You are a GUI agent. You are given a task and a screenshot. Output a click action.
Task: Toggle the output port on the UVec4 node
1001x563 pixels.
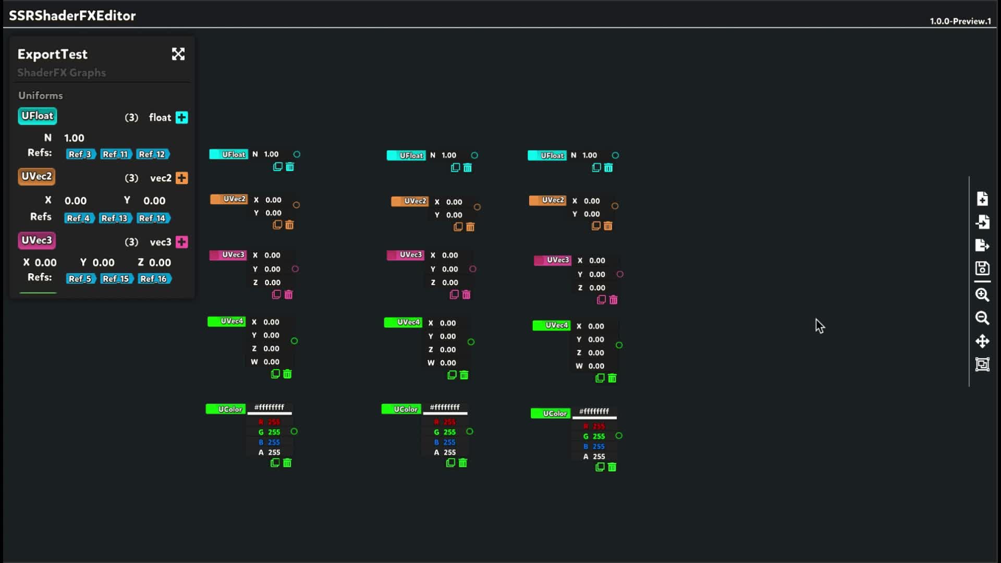coord(294,341)
